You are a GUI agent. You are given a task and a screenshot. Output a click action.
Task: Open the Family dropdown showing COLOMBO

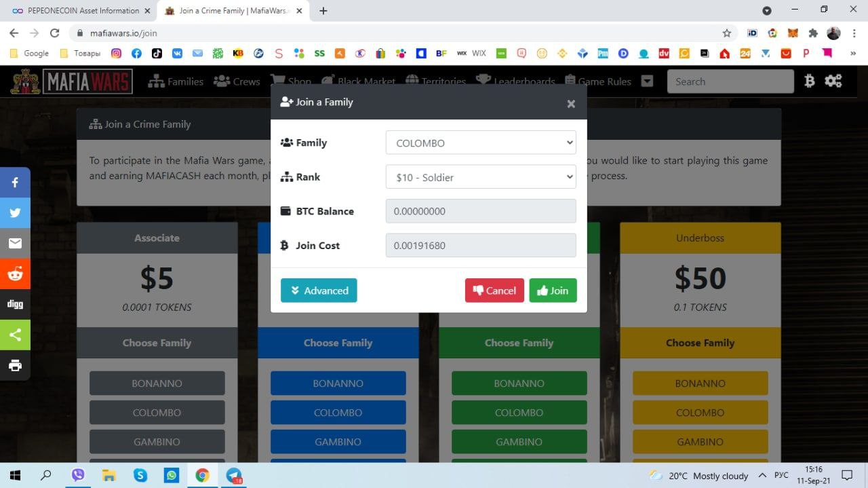click(481, 143)
